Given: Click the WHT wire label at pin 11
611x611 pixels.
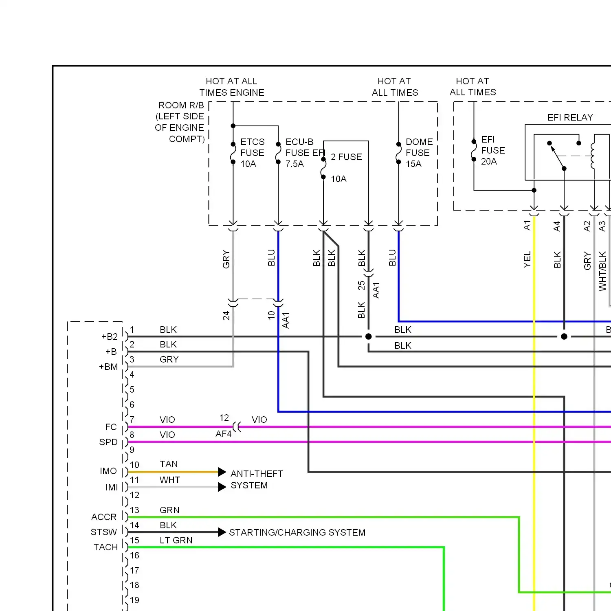Looking at the screenshot, I should coord(170,480).
